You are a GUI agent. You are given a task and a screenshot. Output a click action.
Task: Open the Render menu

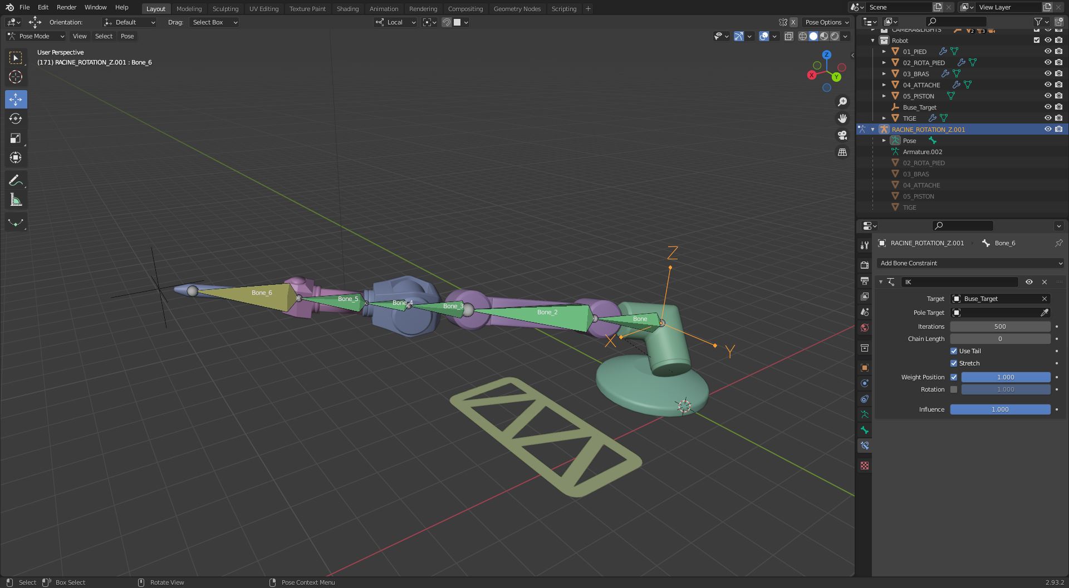[x=66, y=7]
